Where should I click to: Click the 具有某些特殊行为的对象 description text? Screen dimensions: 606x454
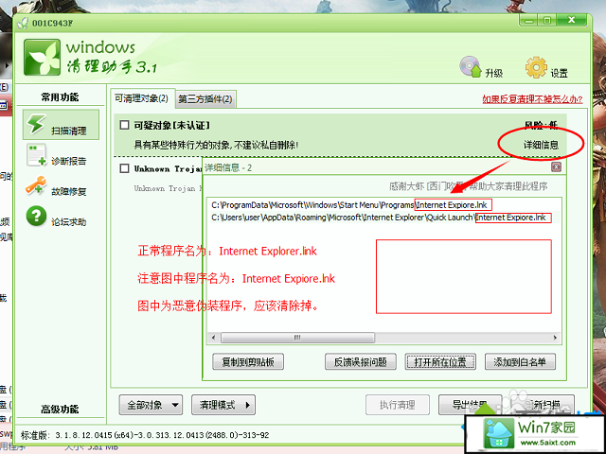pos(216,145)
